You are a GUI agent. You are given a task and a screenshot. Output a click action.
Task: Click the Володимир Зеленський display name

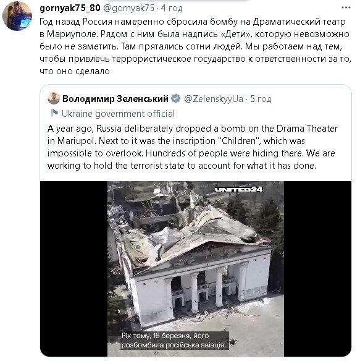tap(115, 99)
